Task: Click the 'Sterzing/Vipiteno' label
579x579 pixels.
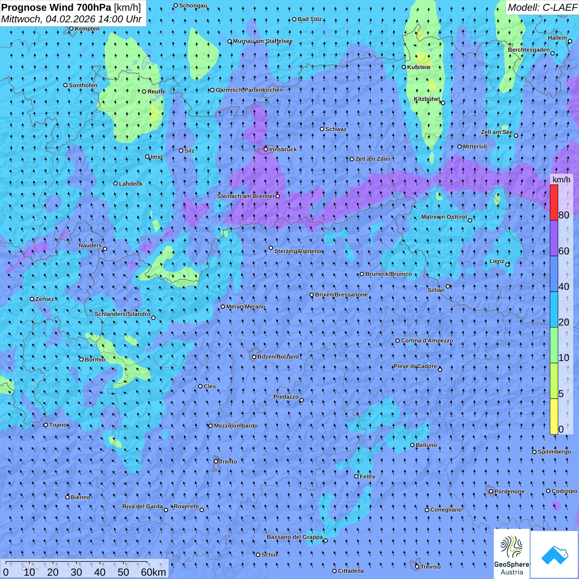Action: click(x=298, y=251)
